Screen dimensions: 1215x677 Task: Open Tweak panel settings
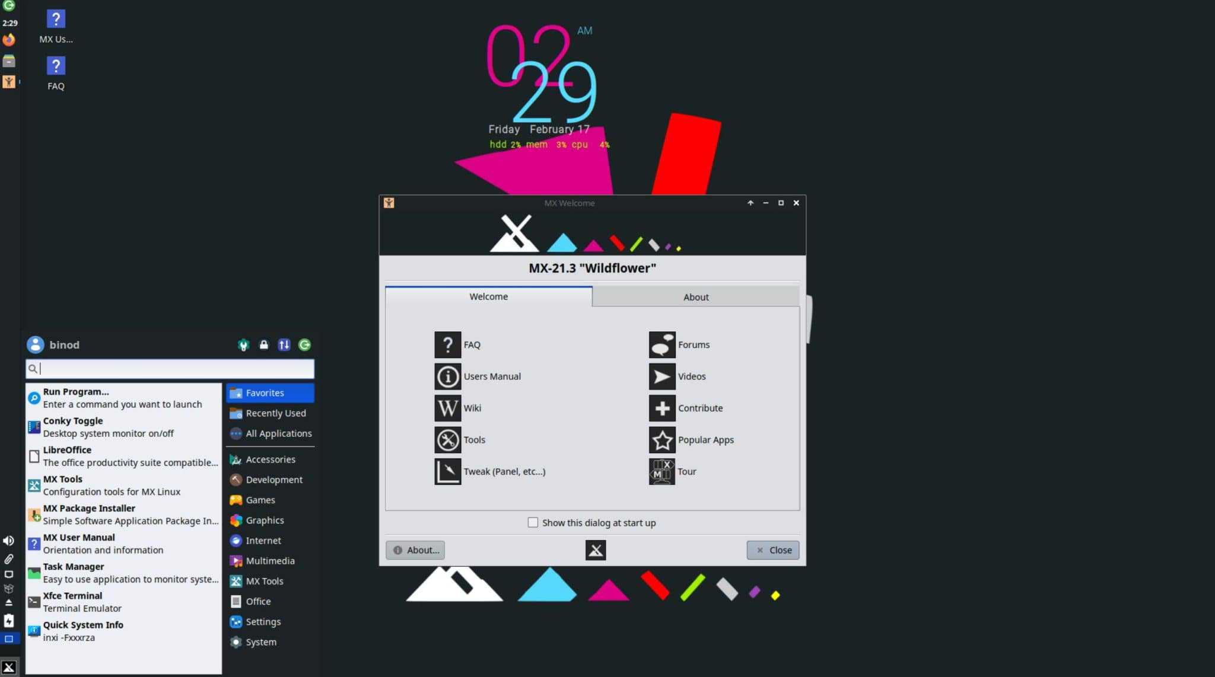(x=490, y=471)
